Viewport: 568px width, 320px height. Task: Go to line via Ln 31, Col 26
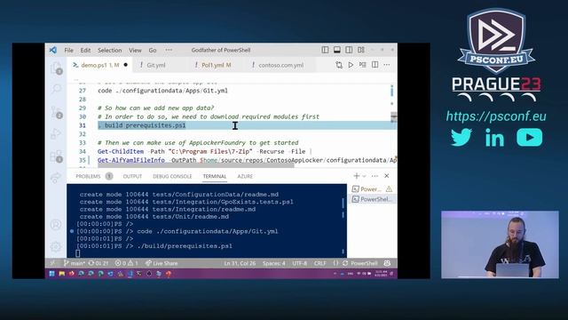(x=240, y=263)
